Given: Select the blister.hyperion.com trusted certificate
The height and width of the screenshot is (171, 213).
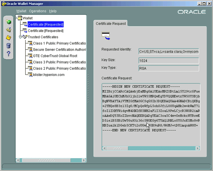Looking at the screenshot, I should [49, 75].
